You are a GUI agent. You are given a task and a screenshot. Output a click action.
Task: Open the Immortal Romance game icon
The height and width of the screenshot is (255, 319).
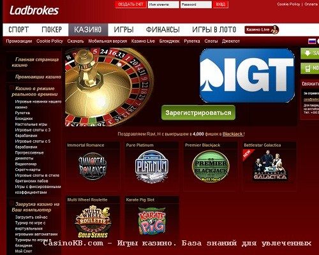point(93,166)
